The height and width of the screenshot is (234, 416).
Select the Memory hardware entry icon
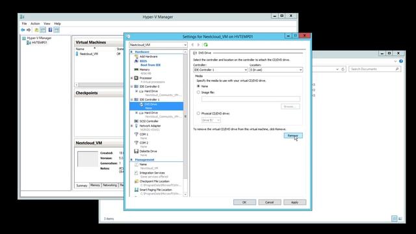pyautogui.click(x=136, y=70)
